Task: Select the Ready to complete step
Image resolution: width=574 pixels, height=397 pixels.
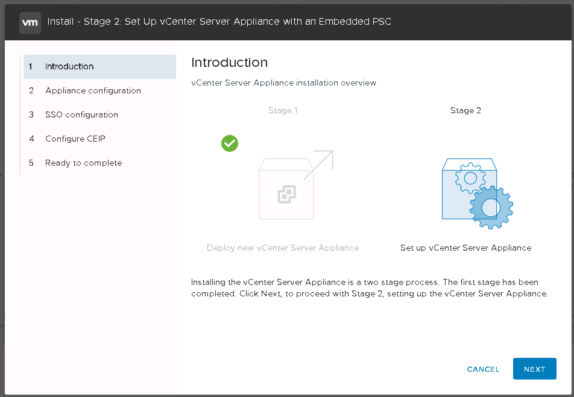Action: [x=83, y=163]
